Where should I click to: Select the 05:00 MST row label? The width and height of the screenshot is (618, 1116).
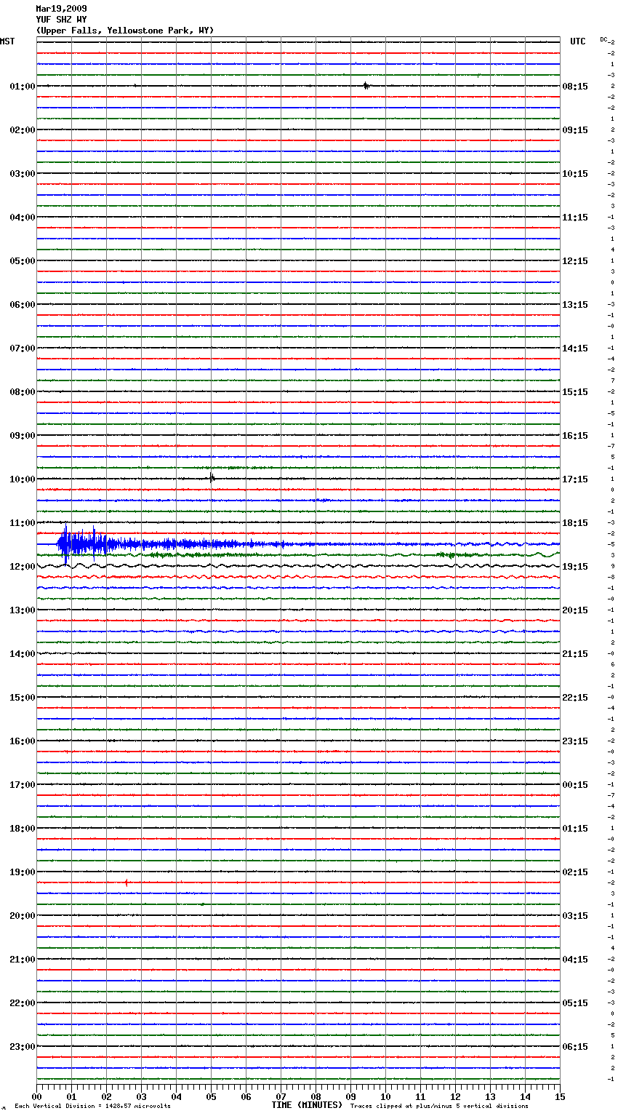coord(23,261)
